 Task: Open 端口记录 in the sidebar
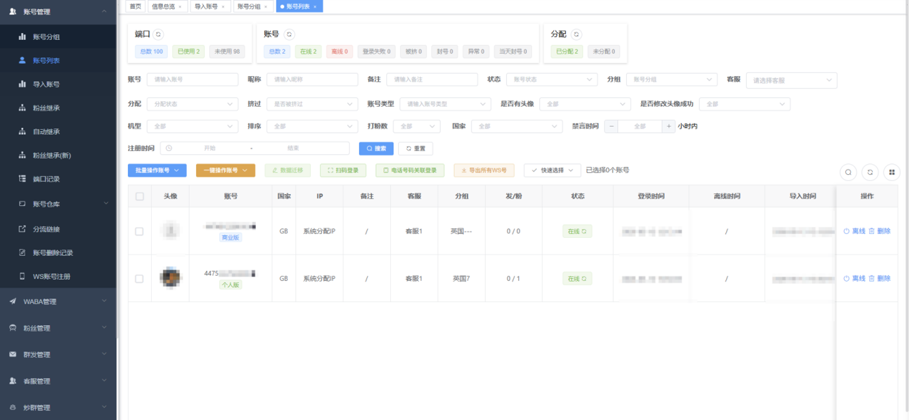(x=58, y=179)
